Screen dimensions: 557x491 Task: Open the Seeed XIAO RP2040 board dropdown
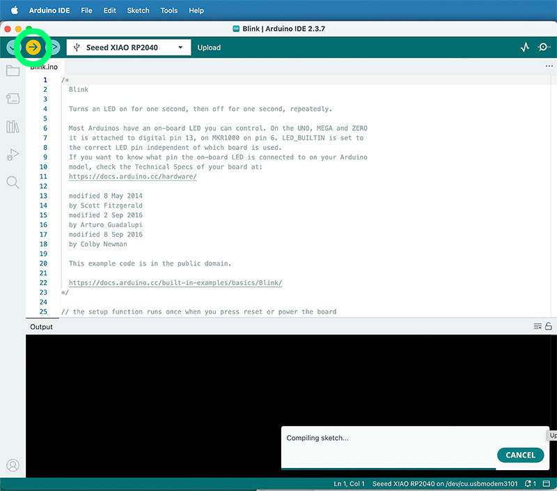pos(129,47)
